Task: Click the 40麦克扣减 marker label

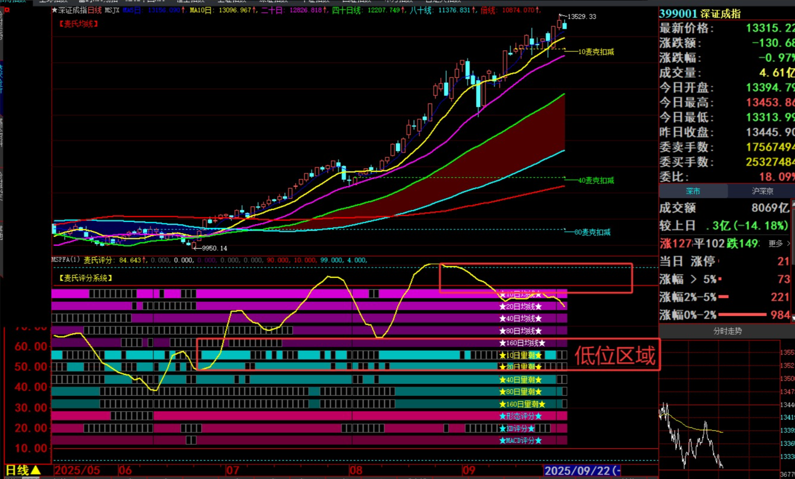Action: click(596, 181)
